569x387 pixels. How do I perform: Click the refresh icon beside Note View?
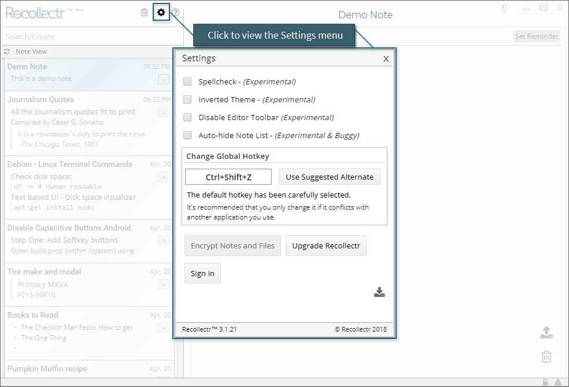7,51
